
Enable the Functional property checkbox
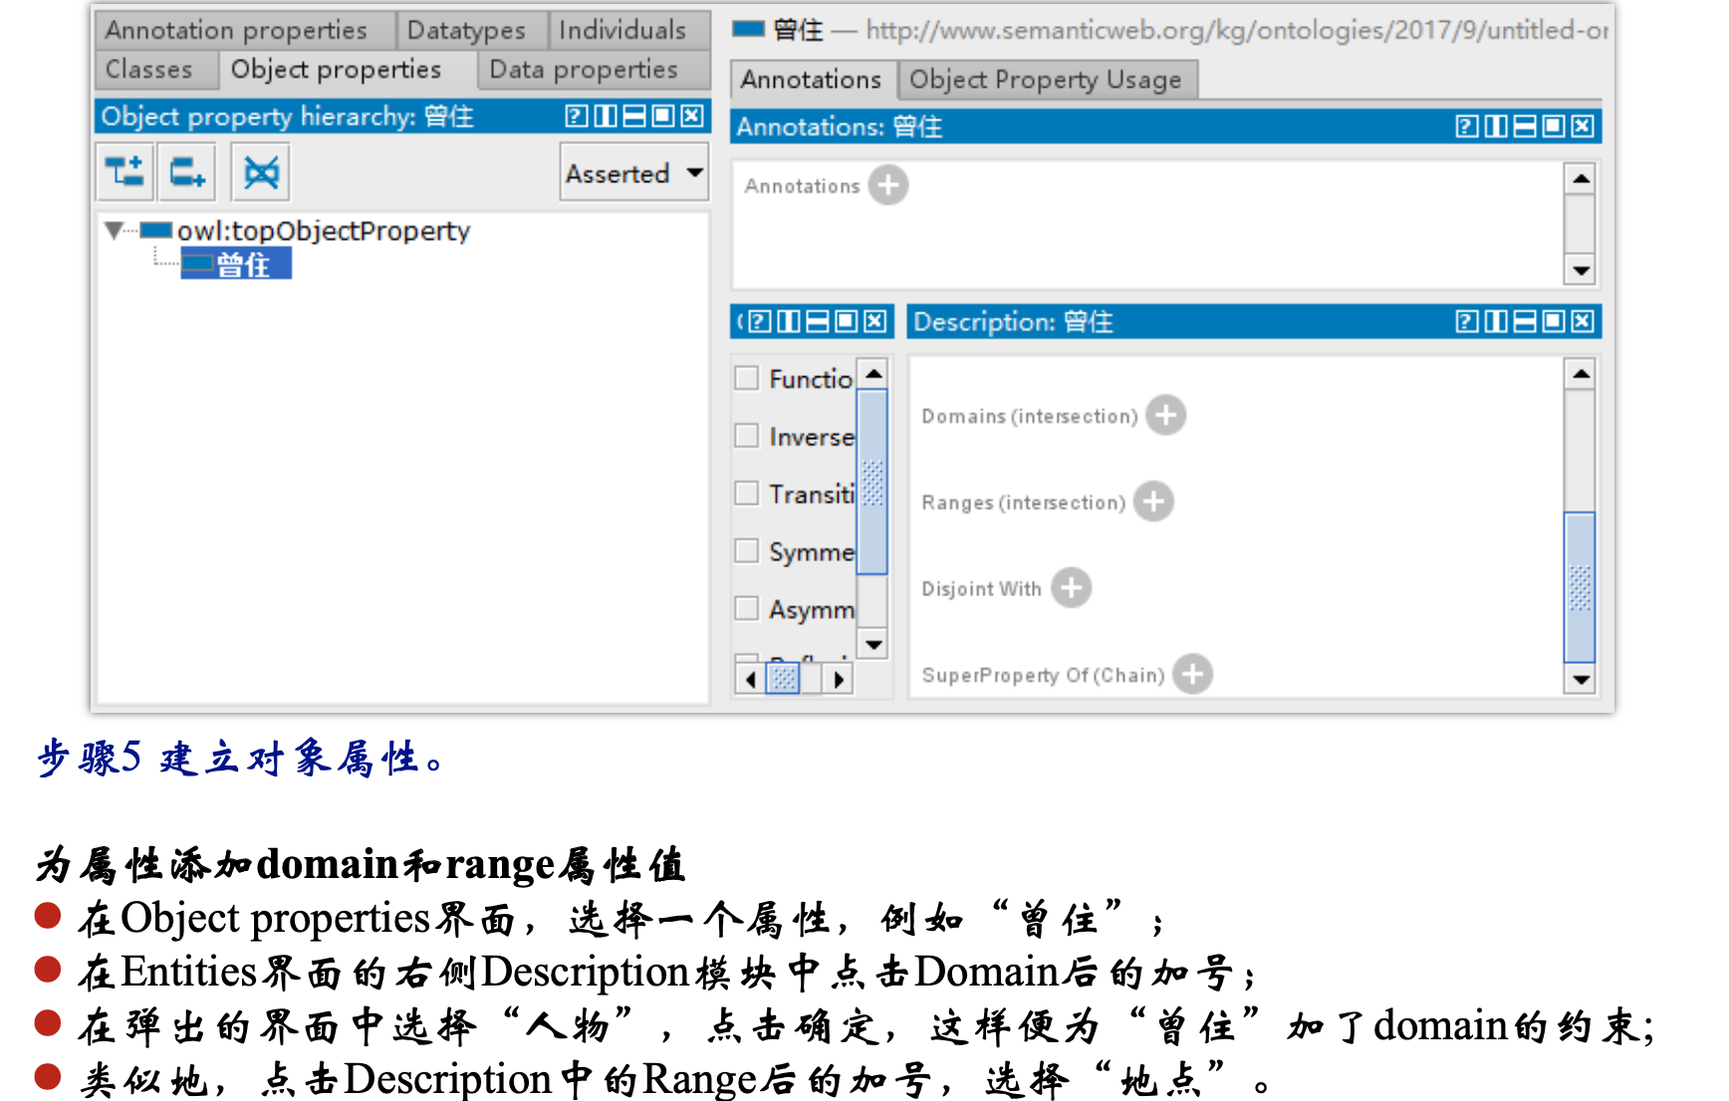[747, 378]
